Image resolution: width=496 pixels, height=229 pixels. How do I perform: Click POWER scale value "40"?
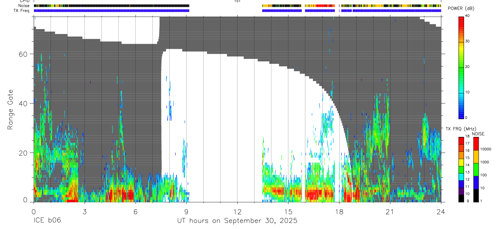coord(467,16)
